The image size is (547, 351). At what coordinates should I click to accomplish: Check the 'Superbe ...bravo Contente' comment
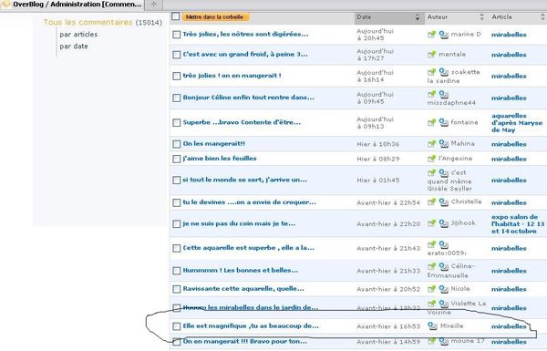(x=177, y=122)
